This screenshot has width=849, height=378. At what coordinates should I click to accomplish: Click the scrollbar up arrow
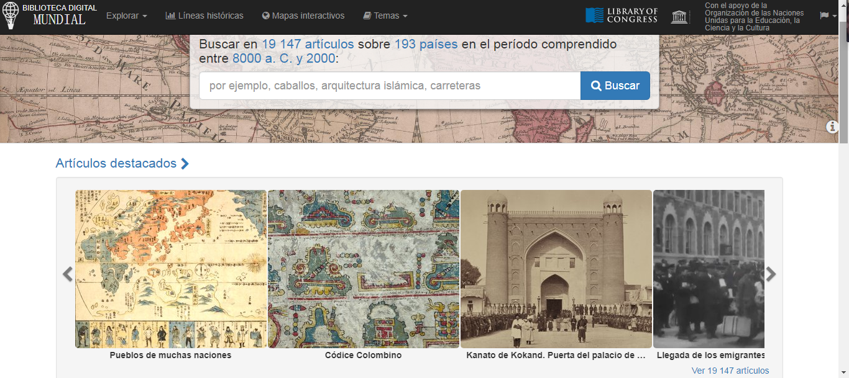[x=843, y=5]
